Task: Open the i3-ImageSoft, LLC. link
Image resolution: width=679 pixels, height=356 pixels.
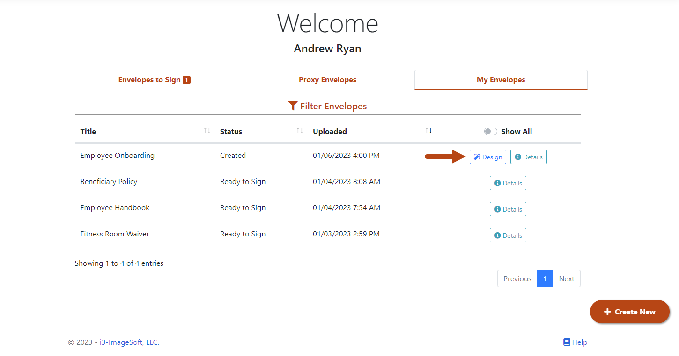Action: (129, 342)
